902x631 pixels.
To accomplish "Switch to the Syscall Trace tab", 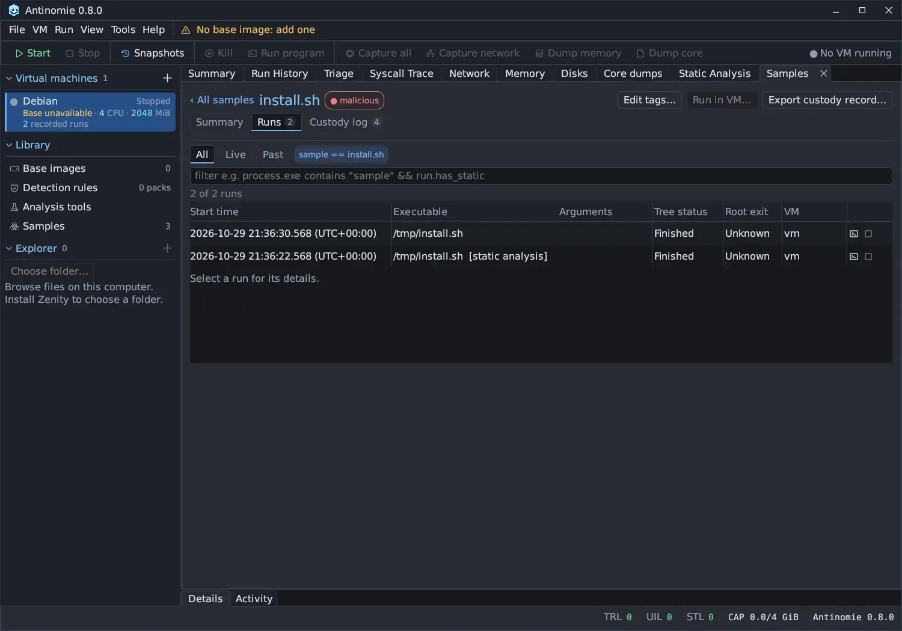I will click(401, 73).
